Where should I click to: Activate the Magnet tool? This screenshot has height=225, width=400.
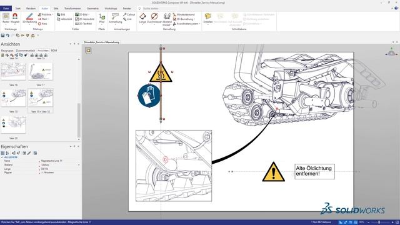(15, 18)
